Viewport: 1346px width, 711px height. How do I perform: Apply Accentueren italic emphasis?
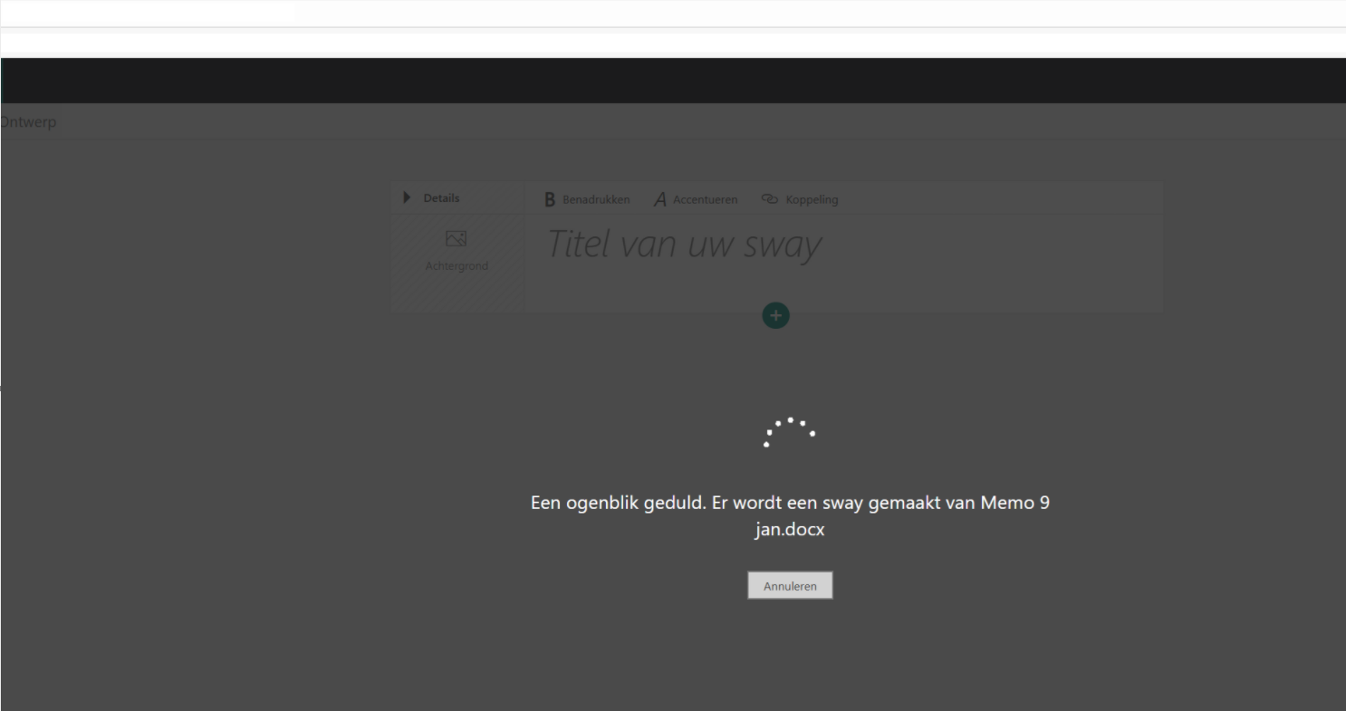pyautogui.click(x=696, y=200)
